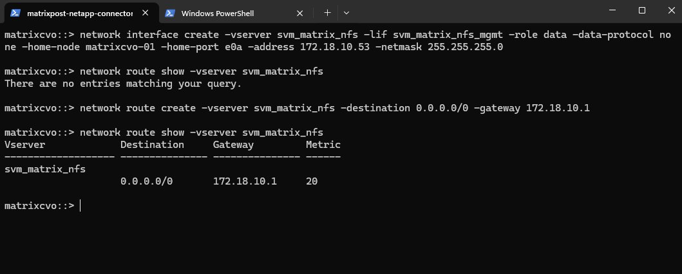Screen dimensions: 682x274
Task: Click the Gateway column header
Action: [233, 145]
